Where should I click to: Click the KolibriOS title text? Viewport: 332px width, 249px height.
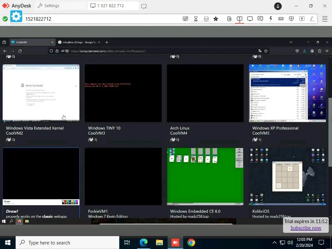coord(261,211)
